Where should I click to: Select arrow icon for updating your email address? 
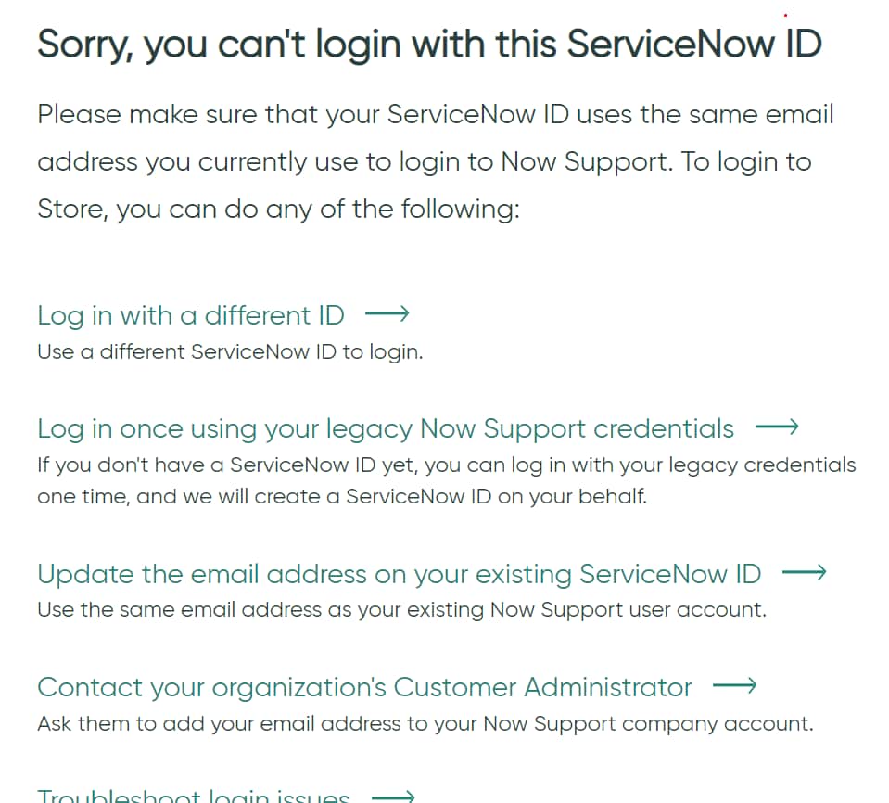(x=805, y=573)
